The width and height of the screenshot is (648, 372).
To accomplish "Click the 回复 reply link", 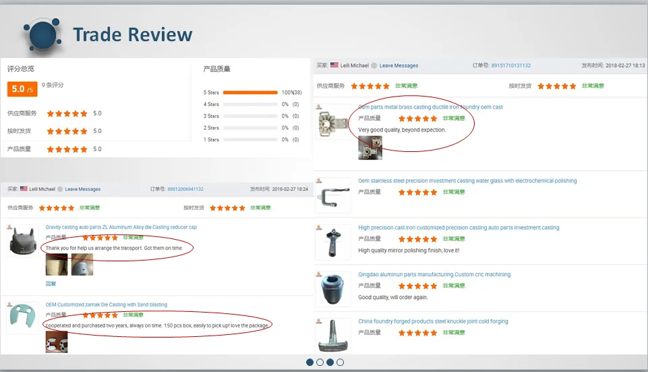I will [x=51, y=284].
